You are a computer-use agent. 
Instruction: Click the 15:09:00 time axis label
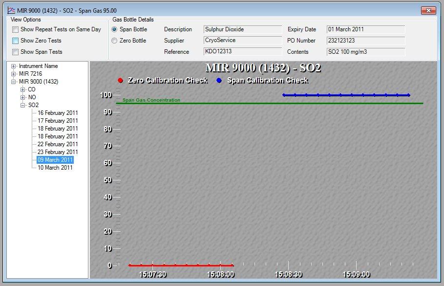tap(356, 274)
